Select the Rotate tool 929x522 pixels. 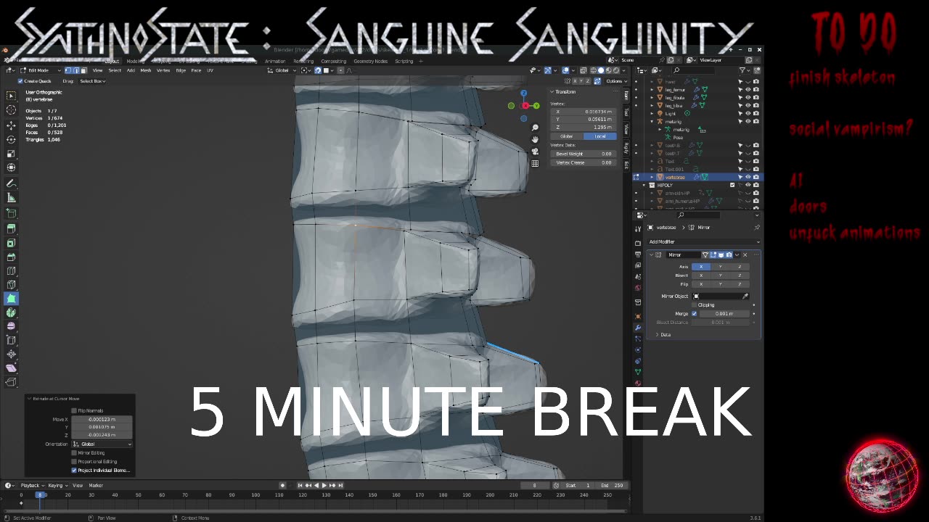(x=11, y=139)
